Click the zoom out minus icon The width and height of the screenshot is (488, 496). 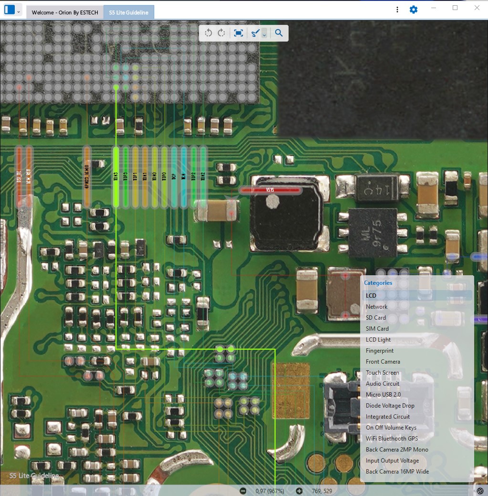(243, 491)
